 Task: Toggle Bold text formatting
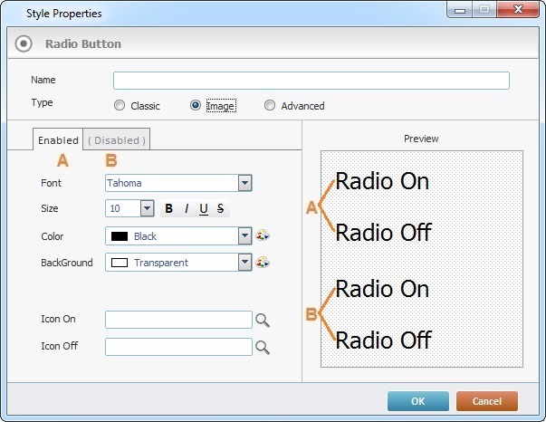[169, 209]
